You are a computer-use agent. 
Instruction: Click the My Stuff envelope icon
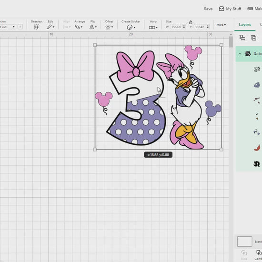(x=222, y=9)
